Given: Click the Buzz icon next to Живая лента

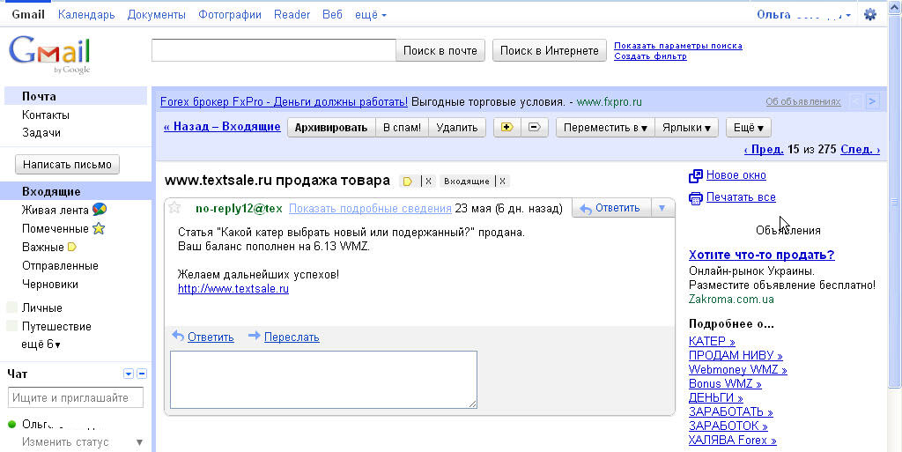Looking at the screenshot, I should [x=99, y=210].
